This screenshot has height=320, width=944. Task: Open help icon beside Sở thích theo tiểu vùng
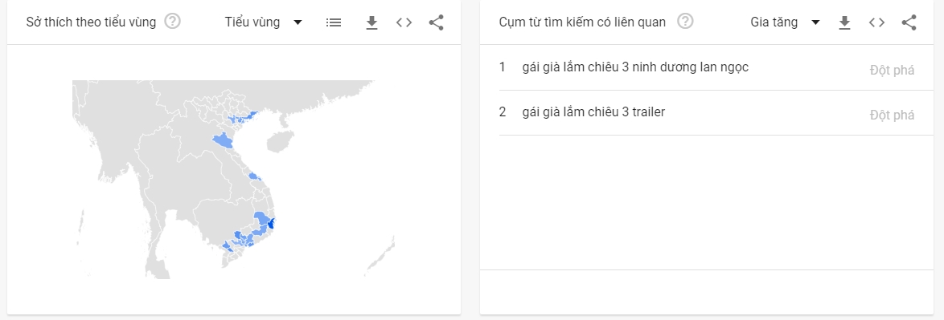point(173,22)
